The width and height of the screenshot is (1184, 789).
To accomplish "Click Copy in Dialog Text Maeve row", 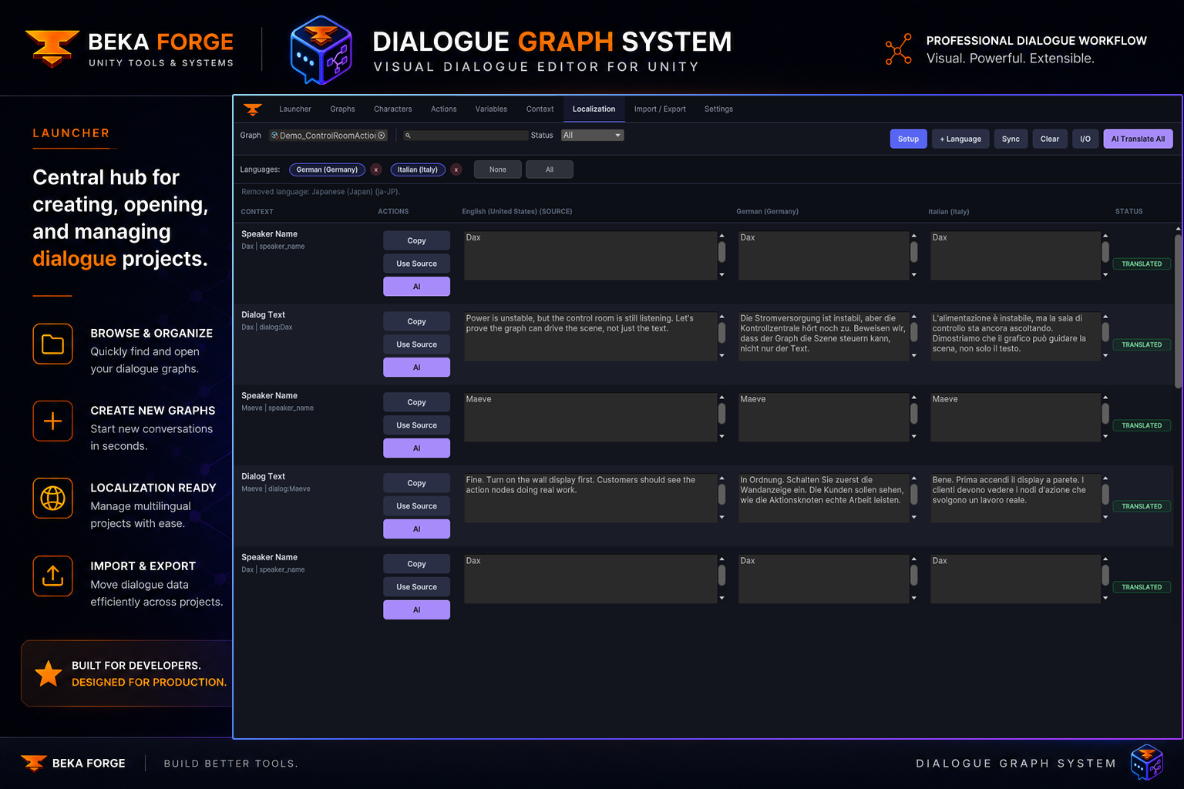I will 417,483.
